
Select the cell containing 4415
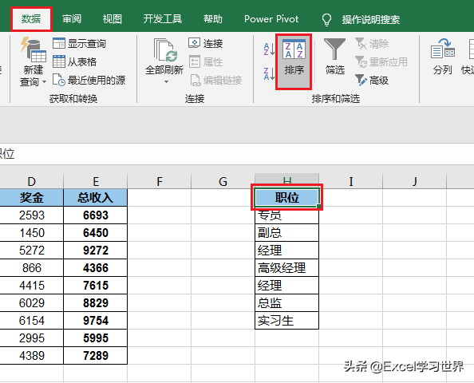(x=32, y=286)
